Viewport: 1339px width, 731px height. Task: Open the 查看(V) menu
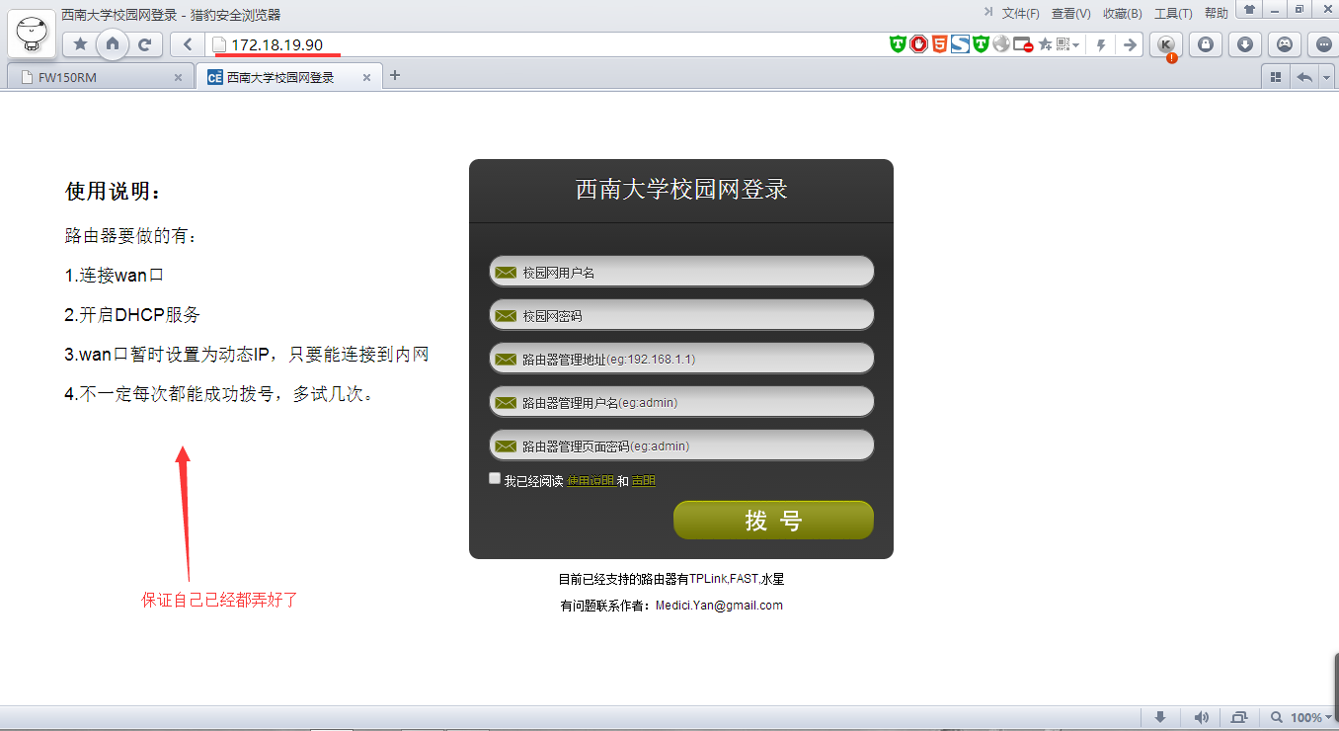[x=1071, y=13]
